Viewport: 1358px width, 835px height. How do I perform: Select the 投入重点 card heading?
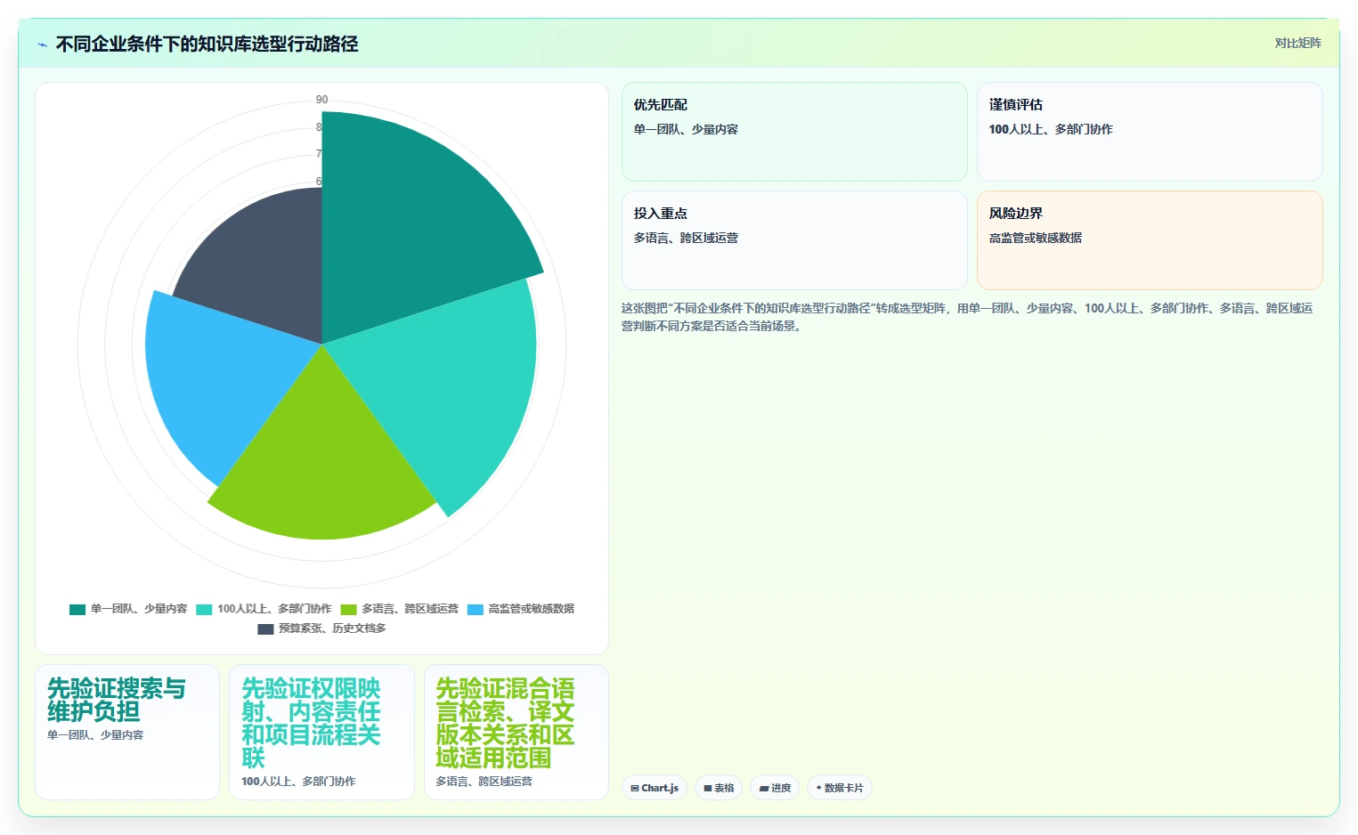[x=660, y=214]
